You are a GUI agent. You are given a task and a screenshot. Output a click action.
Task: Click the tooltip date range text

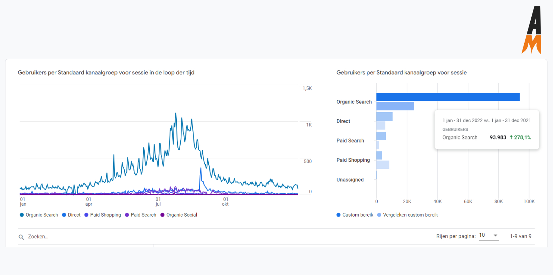tap(487, 121)
